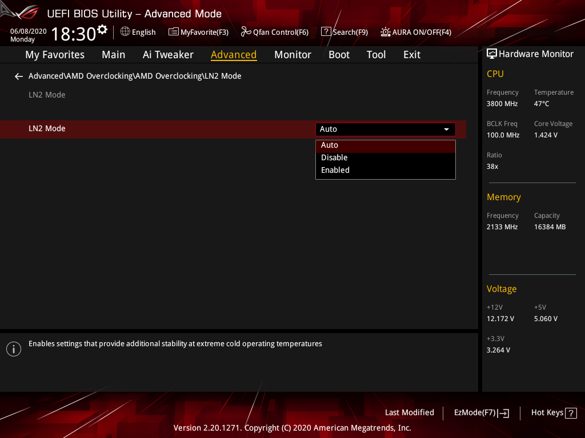Click CPU frequency value 3800 MHz
The image size is (585, 438).
[x=502, y=104]
